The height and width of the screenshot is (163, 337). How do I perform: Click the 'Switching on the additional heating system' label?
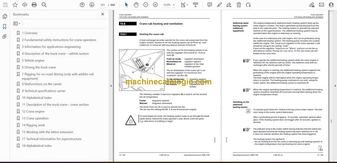pos(241,105)
